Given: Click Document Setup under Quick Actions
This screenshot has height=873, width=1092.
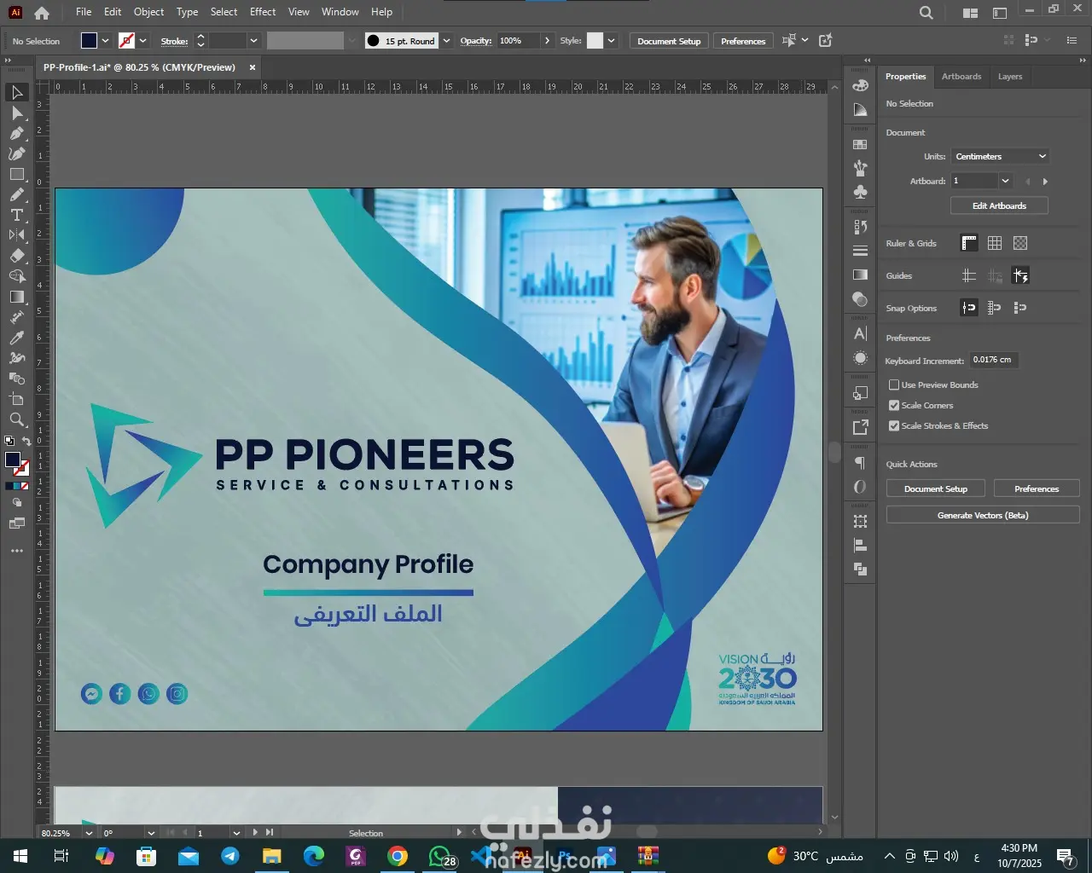Looking at the screenshot, I should click(936, 489).
